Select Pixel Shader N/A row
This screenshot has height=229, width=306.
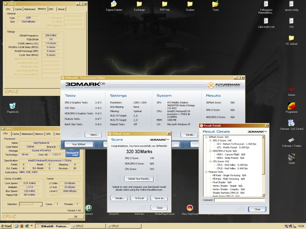(x=222, y=182)
